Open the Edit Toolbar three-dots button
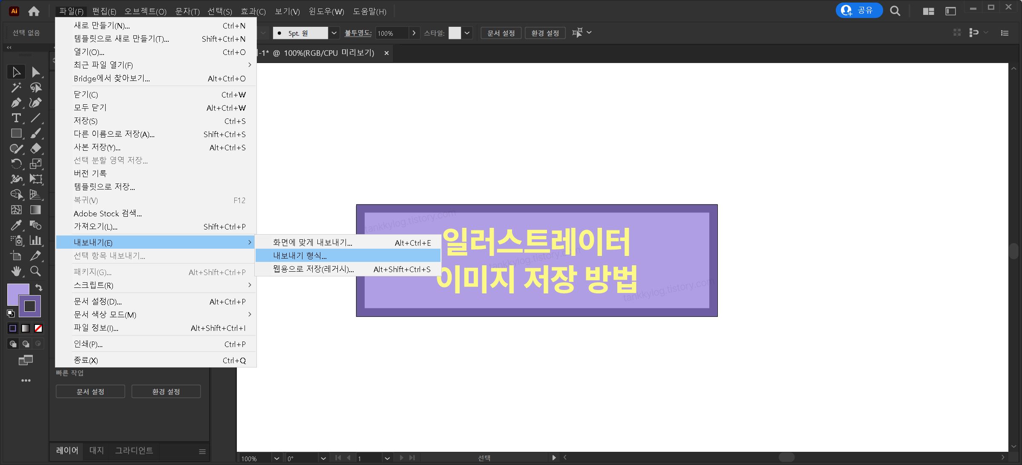1022x465 pixels. pos(26,381)
